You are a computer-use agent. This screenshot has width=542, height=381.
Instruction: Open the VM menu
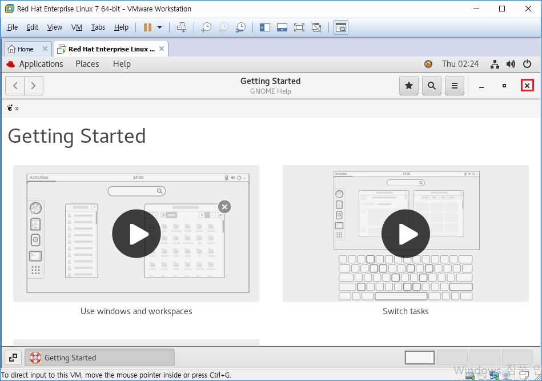(x=77, y=27)
